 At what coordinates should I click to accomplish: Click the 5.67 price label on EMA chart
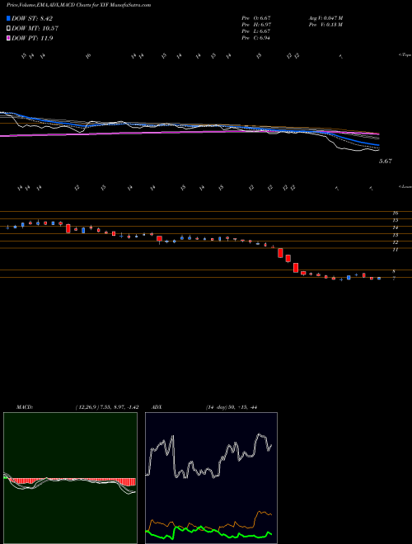click(386, 162)
